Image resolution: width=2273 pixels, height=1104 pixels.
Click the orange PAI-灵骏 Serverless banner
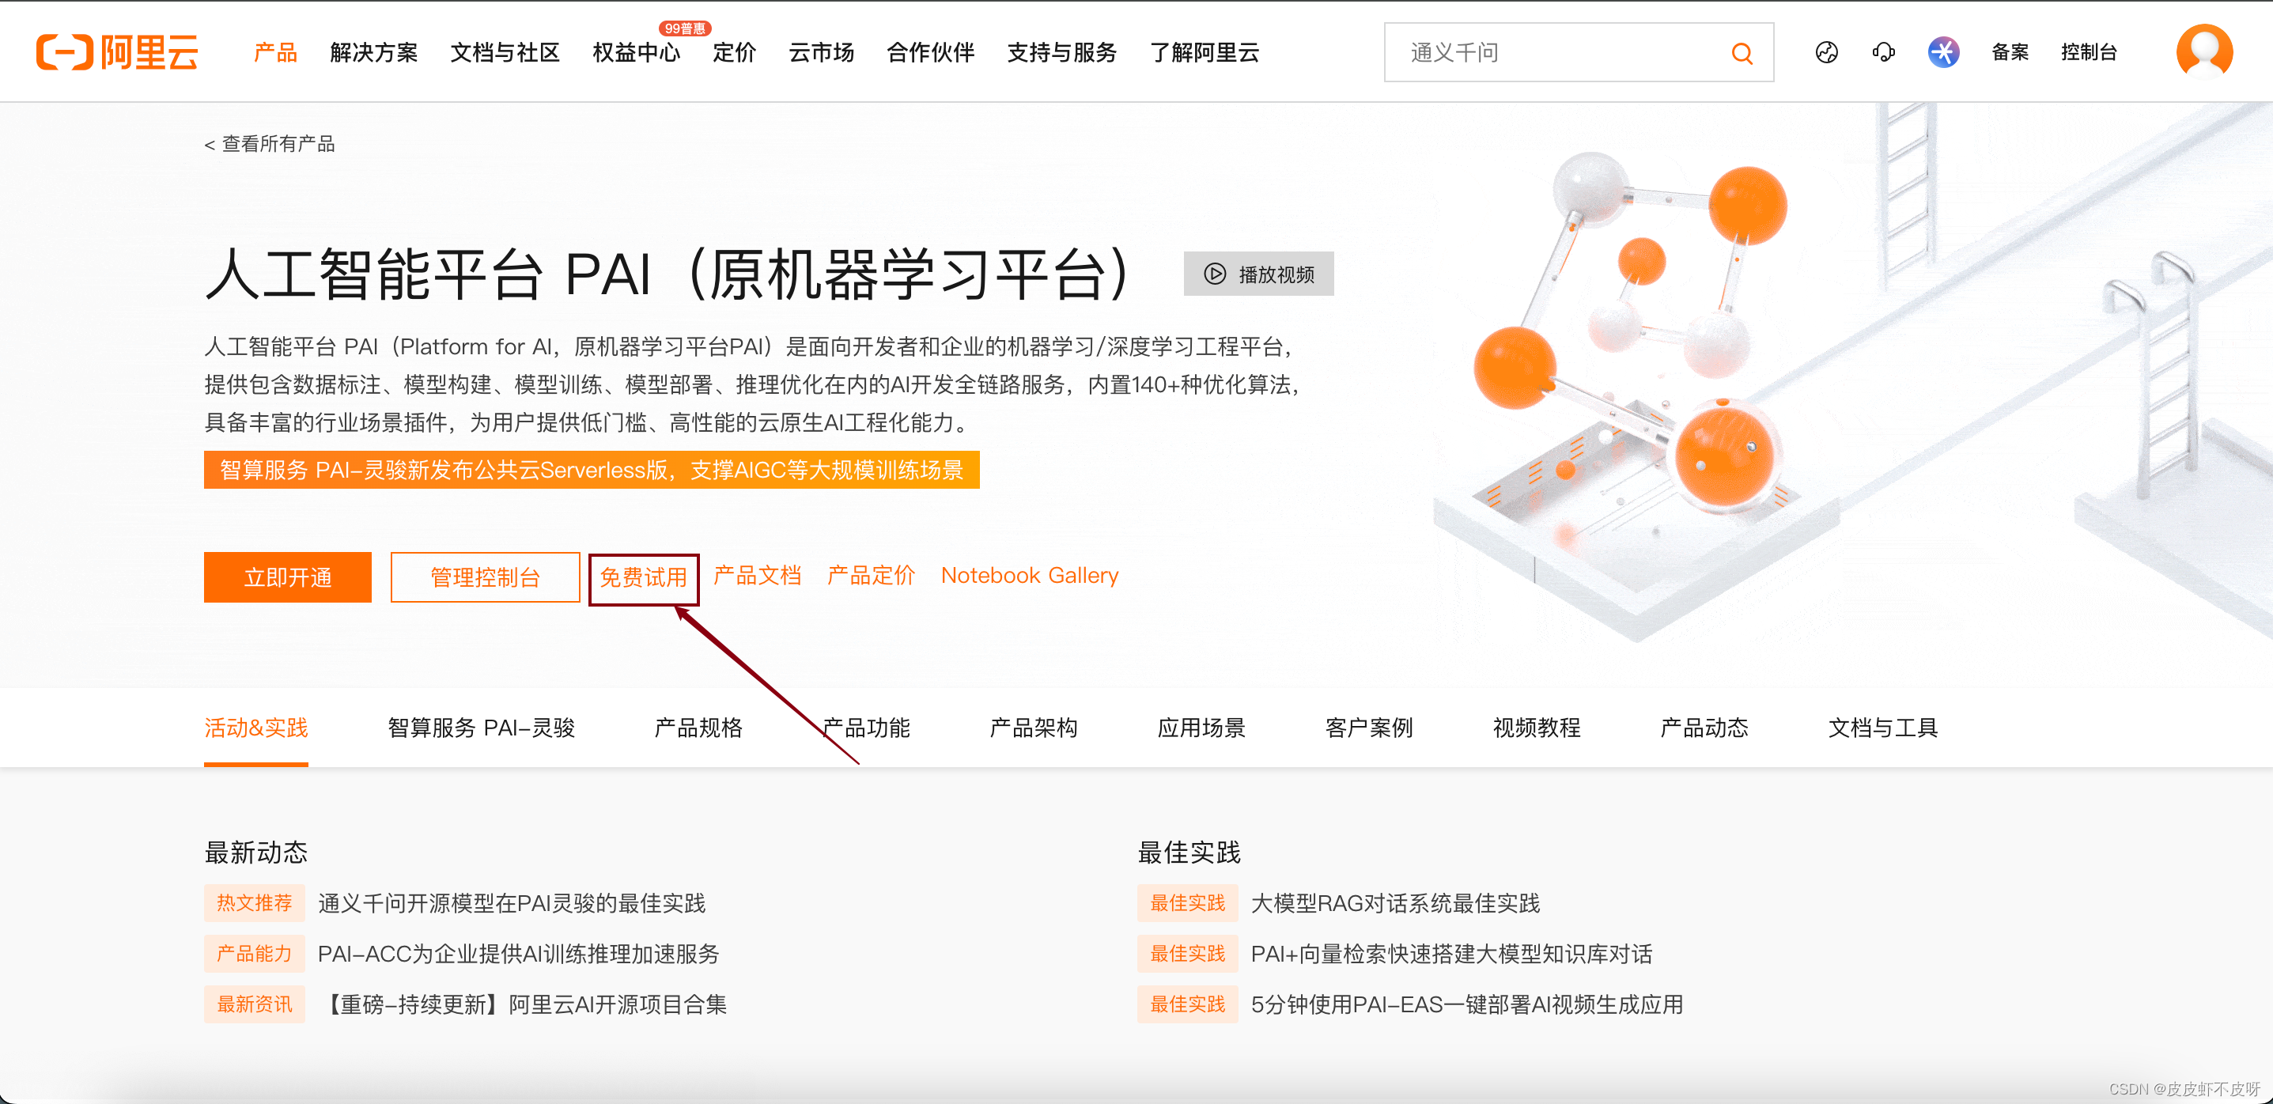tap(592, 470)
